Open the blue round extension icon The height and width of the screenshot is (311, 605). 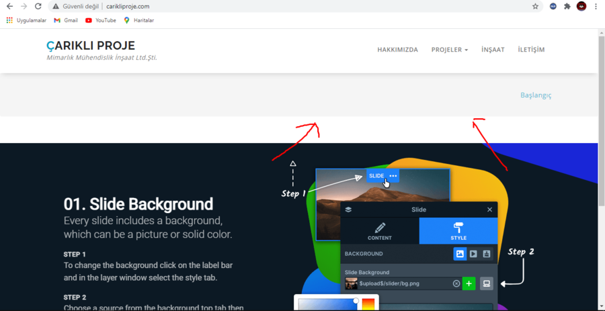(x=553, y=6)
